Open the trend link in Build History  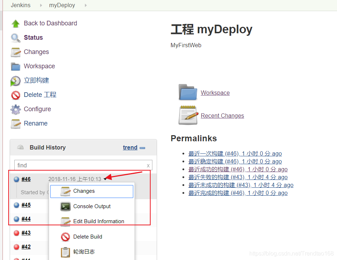pyautogui.click(x=130, y=148)
